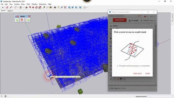The width and height of the screenshot is (174, 98).
Task: Select the Move tool
Action: [33, 7]
